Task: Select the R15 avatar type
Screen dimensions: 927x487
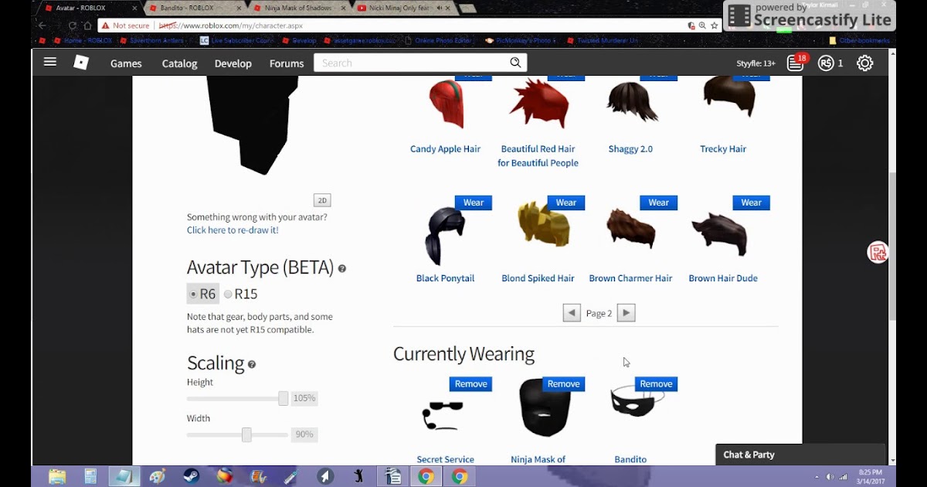Action: (241, 294)
